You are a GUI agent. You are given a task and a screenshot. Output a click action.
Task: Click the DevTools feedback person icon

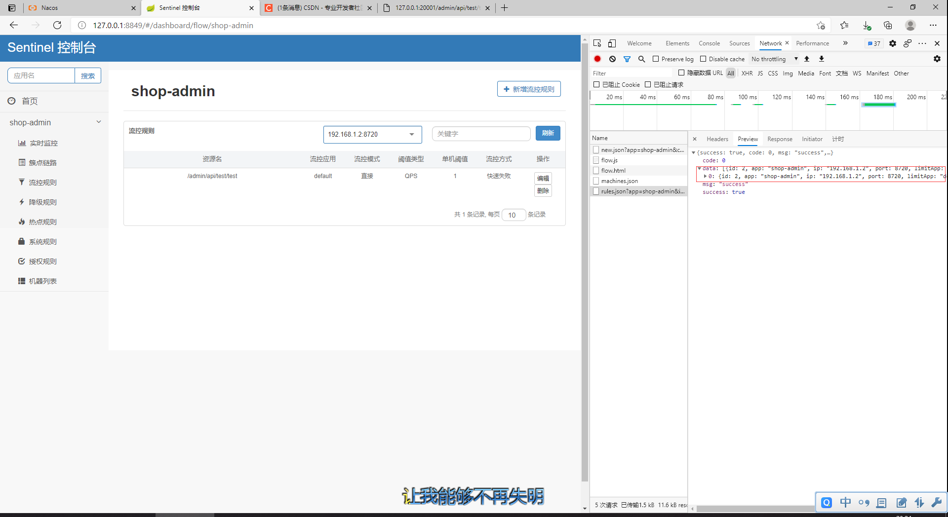[x=908, y=43]
